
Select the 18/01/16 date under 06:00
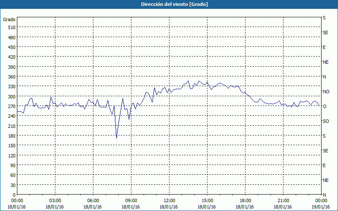(93, 207)
